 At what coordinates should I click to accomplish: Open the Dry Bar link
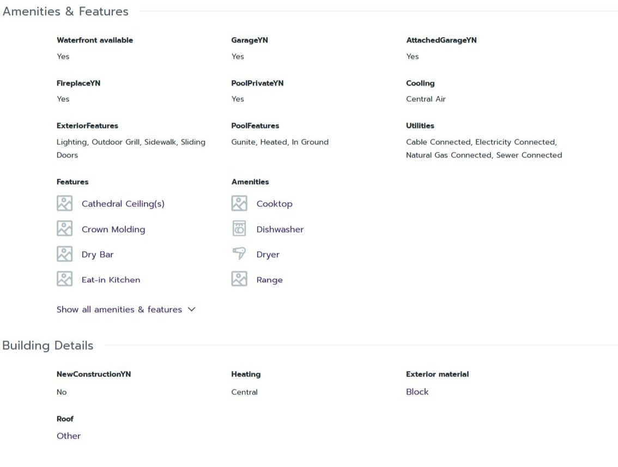click(x=98, y=254)
